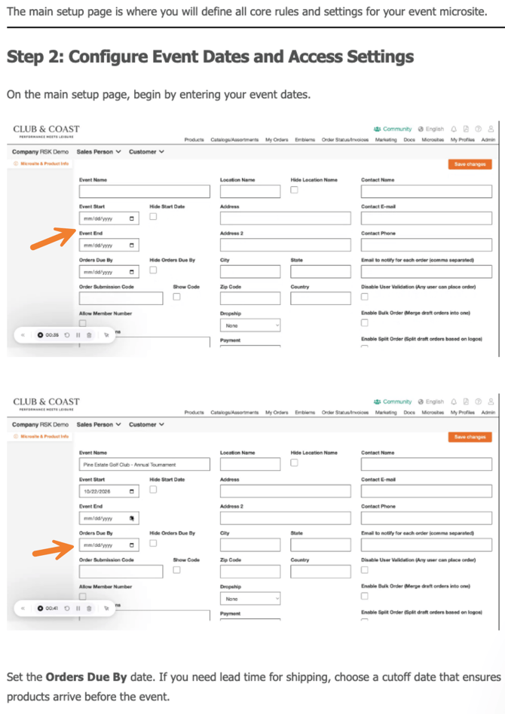Click Community link in bottom screenshot header
Image resolution: width=505 pixels, height=714 pixels.
pyautogui.click(x=393, y=401)
